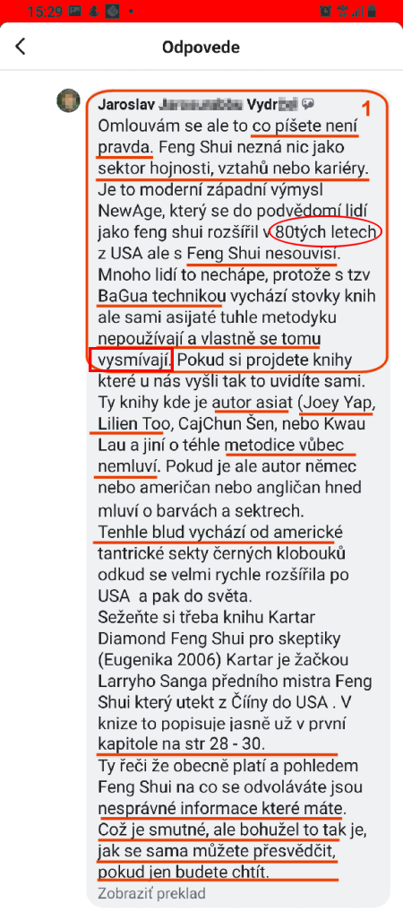This screenshot has height=912, width=403.
Task: Go back using the arrow icon
Action: click(x=21, y=47)
